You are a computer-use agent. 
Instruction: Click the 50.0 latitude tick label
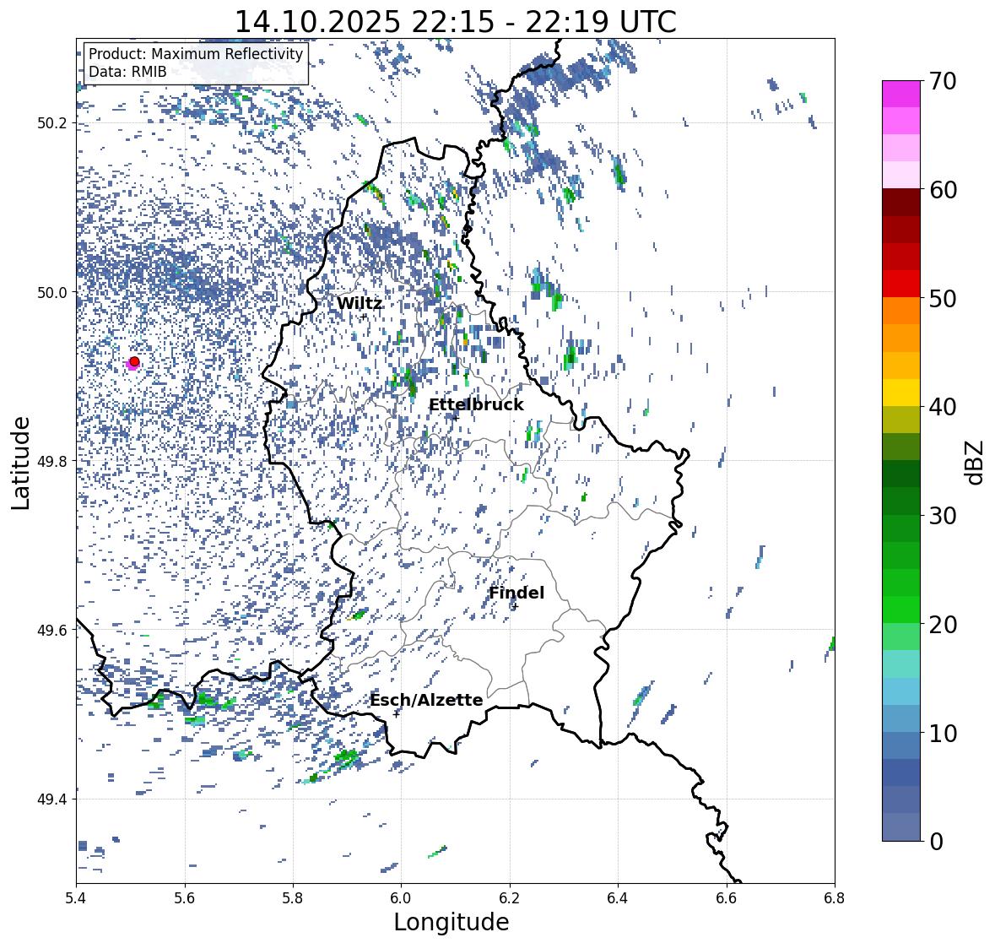tap(51, 293)
